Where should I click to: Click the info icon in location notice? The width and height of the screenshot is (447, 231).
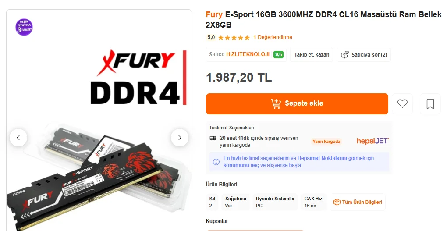pyautogui.click(x=216, y=162)
